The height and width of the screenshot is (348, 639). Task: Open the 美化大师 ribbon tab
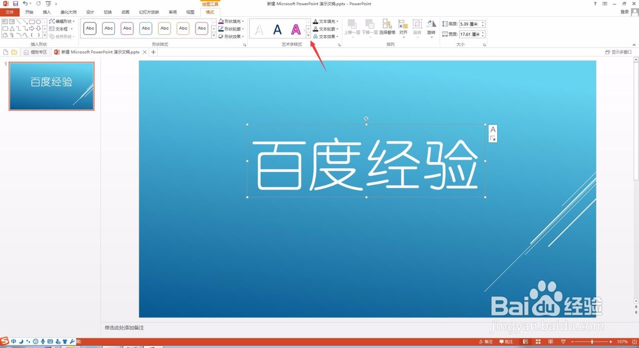pyautogui.click(x=68, y=12)
